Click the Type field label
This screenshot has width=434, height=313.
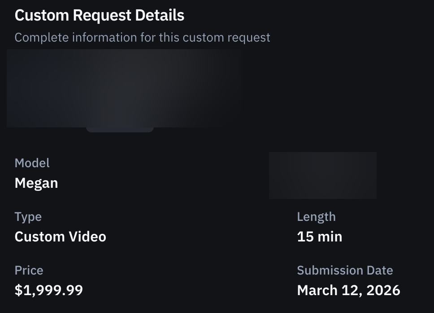click(28, 216)
